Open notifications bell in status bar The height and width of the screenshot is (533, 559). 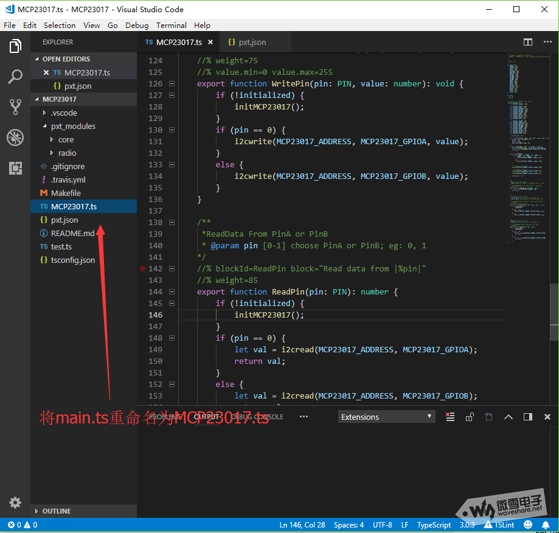point(545,524)
